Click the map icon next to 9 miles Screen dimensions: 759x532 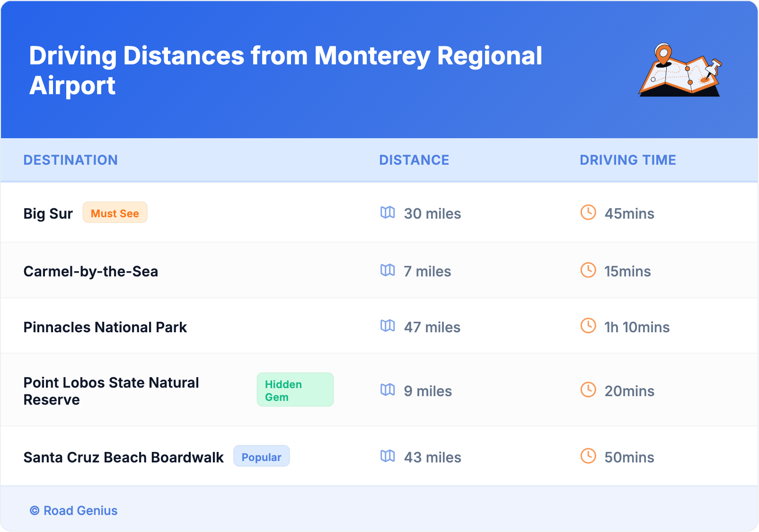tap(388, 390)
